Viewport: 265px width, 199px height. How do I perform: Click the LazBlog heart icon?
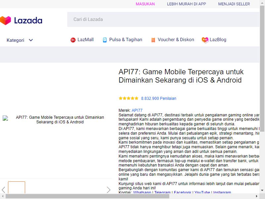tap(205, 40)
